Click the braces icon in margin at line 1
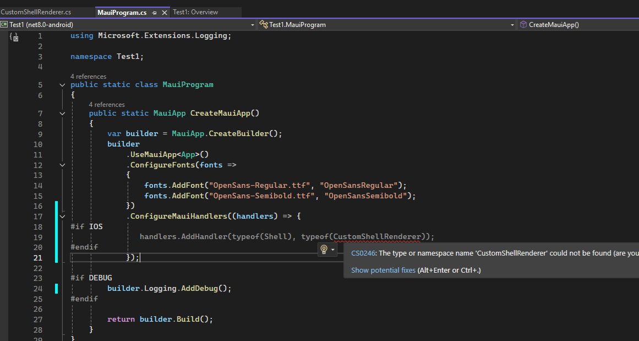The width and height of the screenshot is (639, 341). (14, 37)
